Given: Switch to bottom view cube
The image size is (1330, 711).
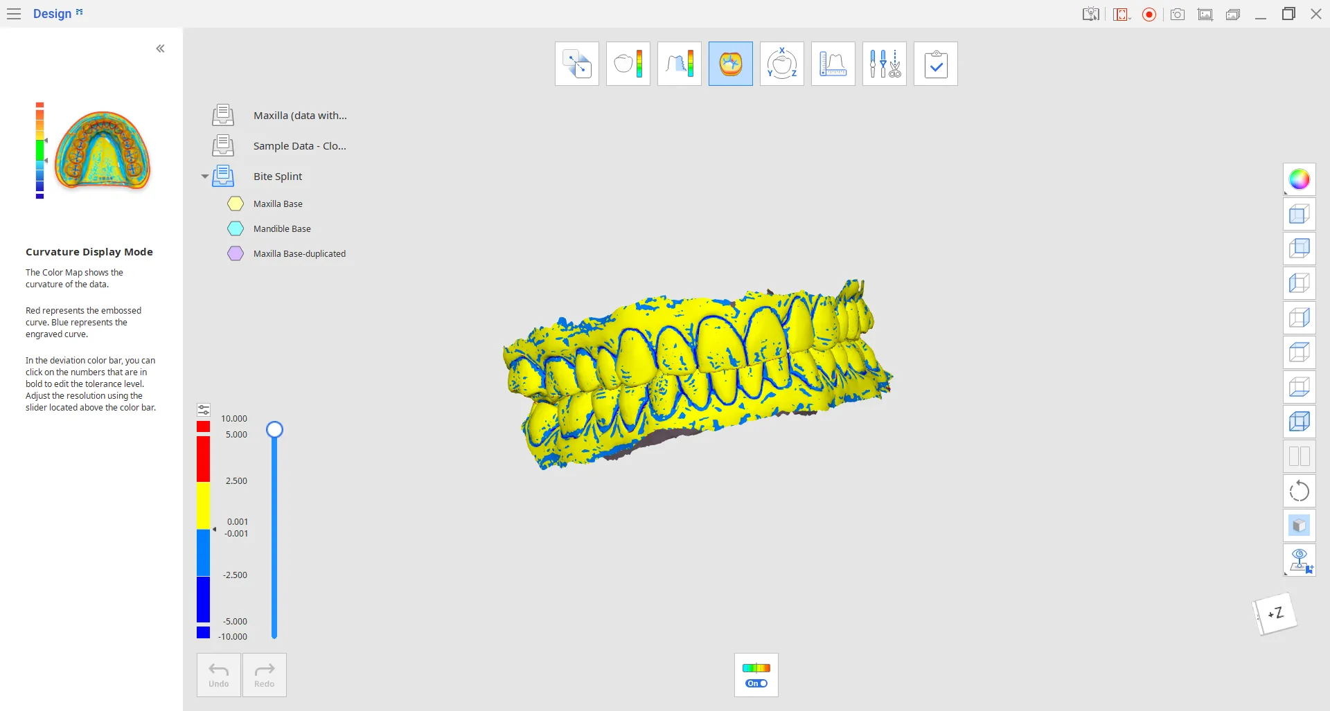Looking at the screenshot, I should pos(1300,387).
